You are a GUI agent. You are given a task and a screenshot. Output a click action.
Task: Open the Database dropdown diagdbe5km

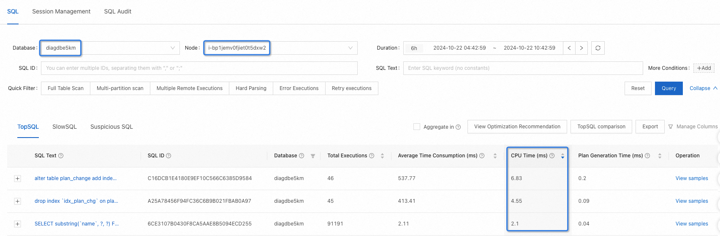110,48
